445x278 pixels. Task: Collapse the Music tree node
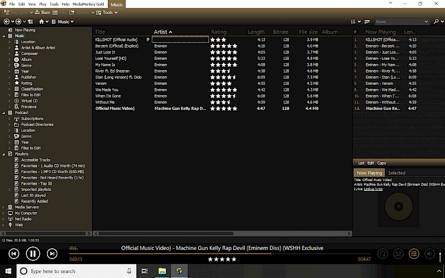pyautogui.click(x=4, y=36)
